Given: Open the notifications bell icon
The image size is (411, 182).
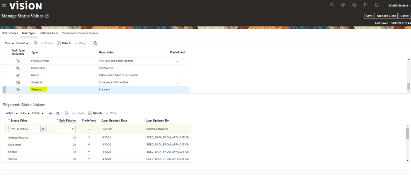Looking at the screenshot, I should click(x=376, y=5).
